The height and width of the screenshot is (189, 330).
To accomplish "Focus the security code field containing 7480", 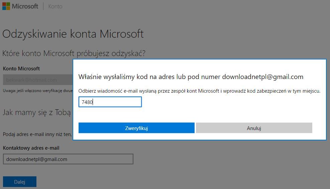I will (110, 102).
